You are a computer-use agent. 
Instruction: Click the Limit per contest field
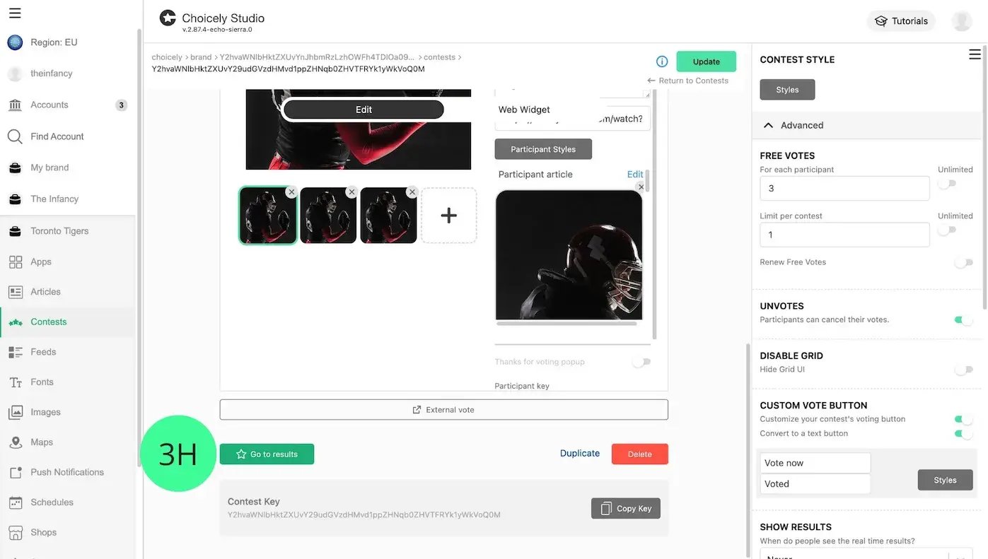pyautogui.click(x=844, y=235)
